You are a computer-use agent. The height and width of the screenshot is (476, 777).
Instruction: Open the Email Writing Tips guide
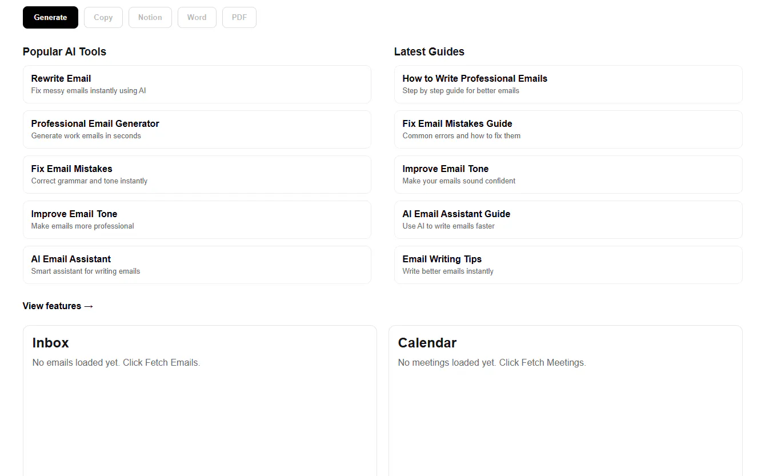(x=568, y=265)
